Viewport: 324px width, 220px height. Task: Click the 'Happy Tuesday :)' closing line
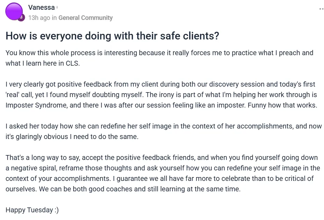coord(32,210)
